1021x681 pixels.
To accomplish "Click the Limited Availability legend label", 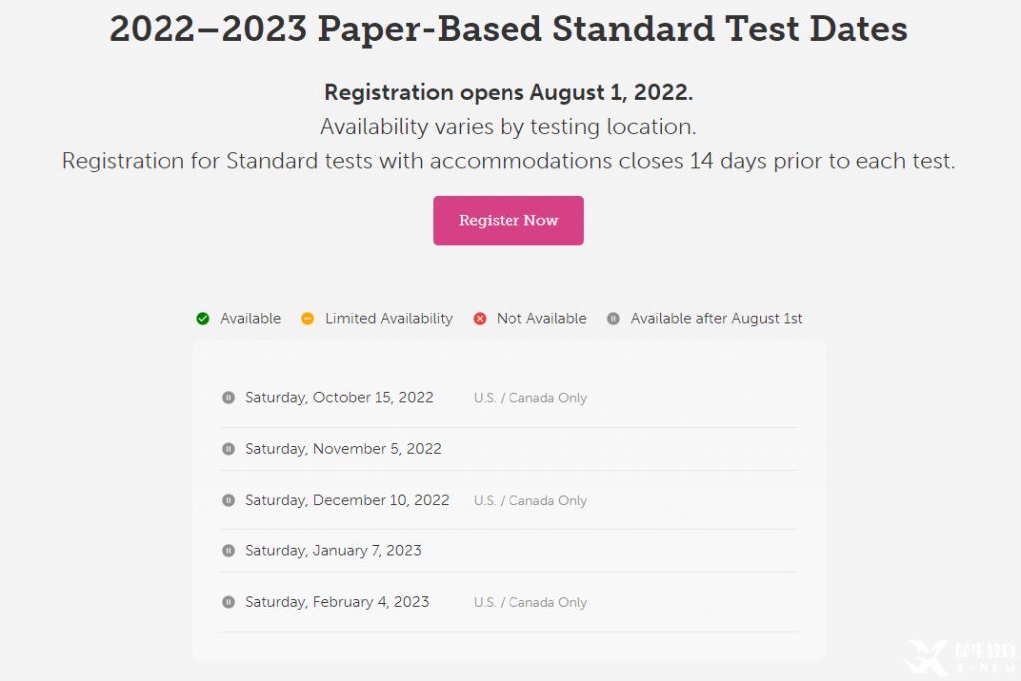I will [389, 318].
